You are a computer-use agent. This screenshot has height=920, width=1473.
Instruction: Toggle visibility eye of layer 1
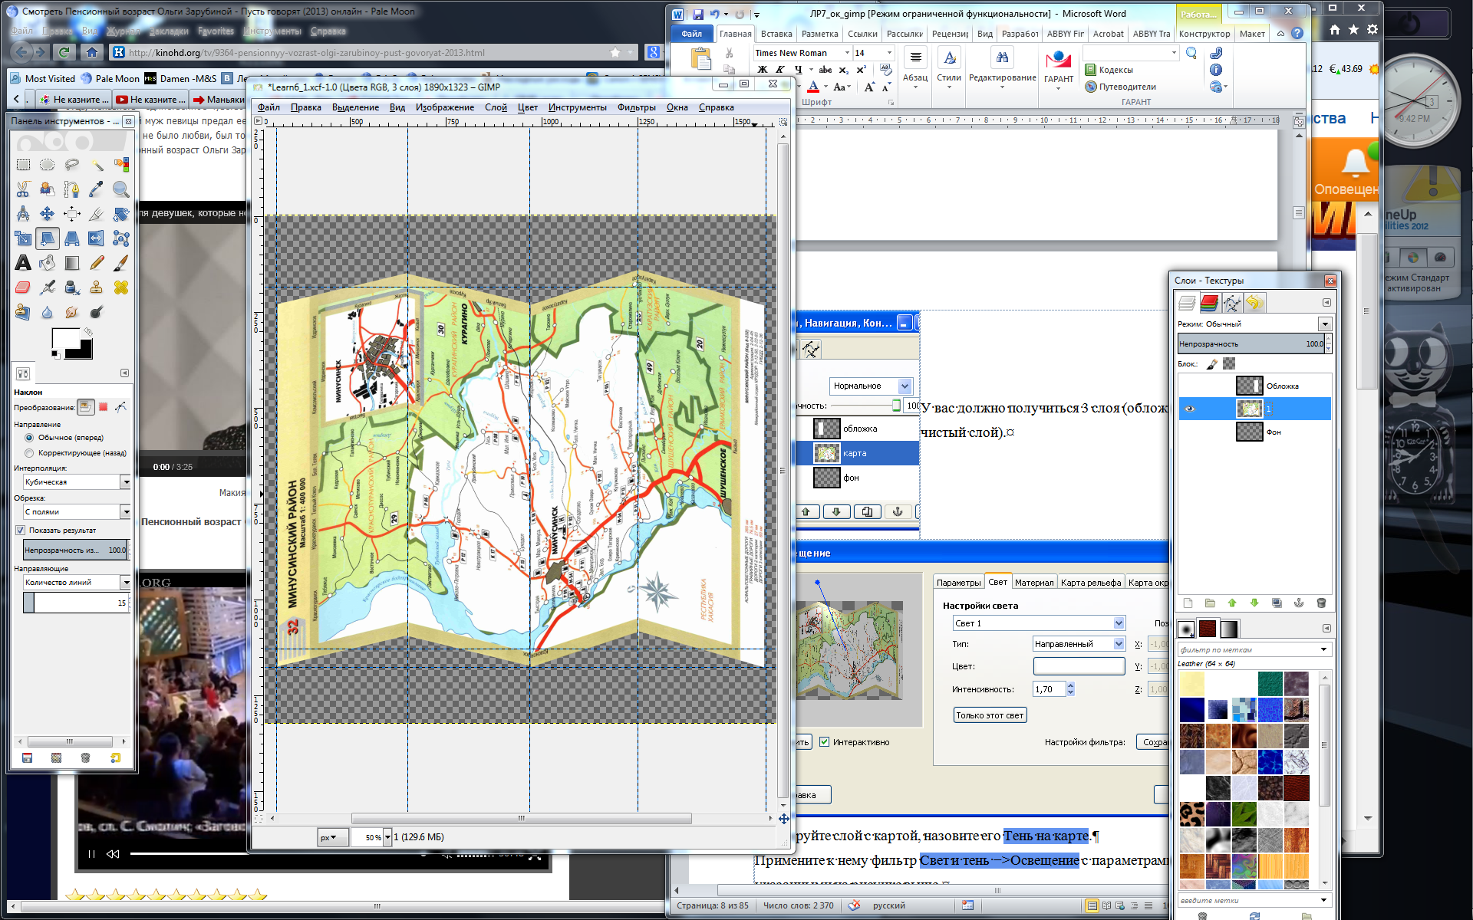pyautogui.click(x=1190, y=409)
